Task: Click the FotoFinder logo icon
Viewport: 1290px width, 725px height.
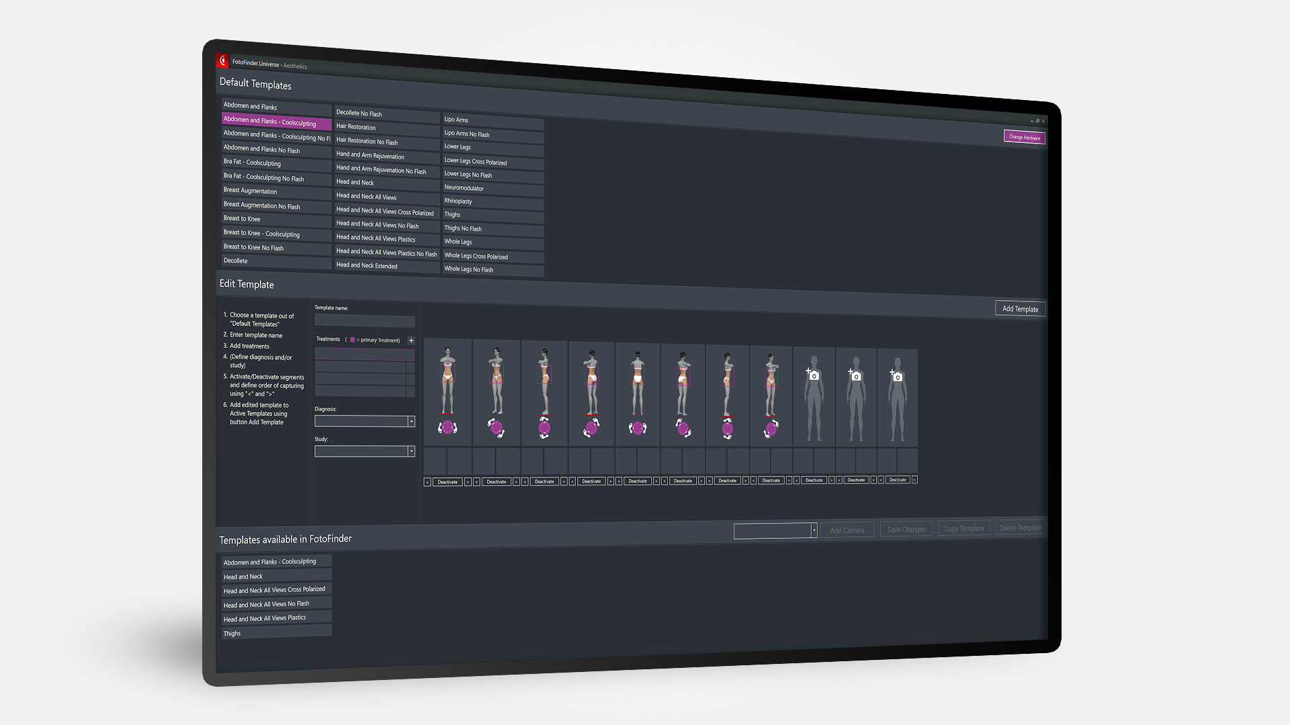Action: 224,60
